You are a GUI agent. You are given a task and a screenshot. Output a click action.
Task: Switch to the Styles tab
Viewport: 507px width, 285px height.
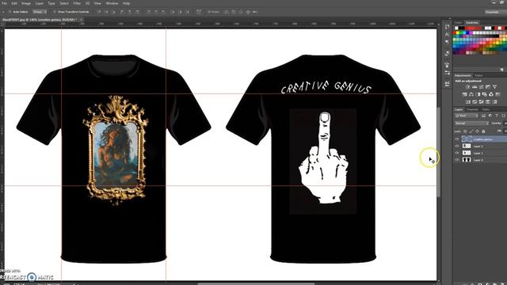point(478,76)
